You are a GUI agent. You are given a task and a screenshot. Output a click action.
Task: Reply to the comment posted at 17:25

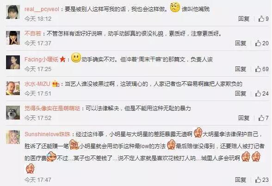coord(241,69)
